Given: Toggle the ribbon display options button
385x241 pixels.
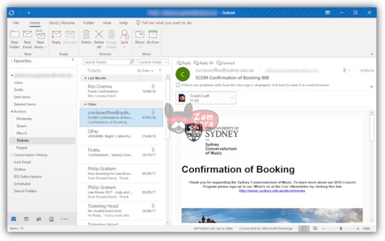Looking at the screenshot, I should (x=328, y=13).
